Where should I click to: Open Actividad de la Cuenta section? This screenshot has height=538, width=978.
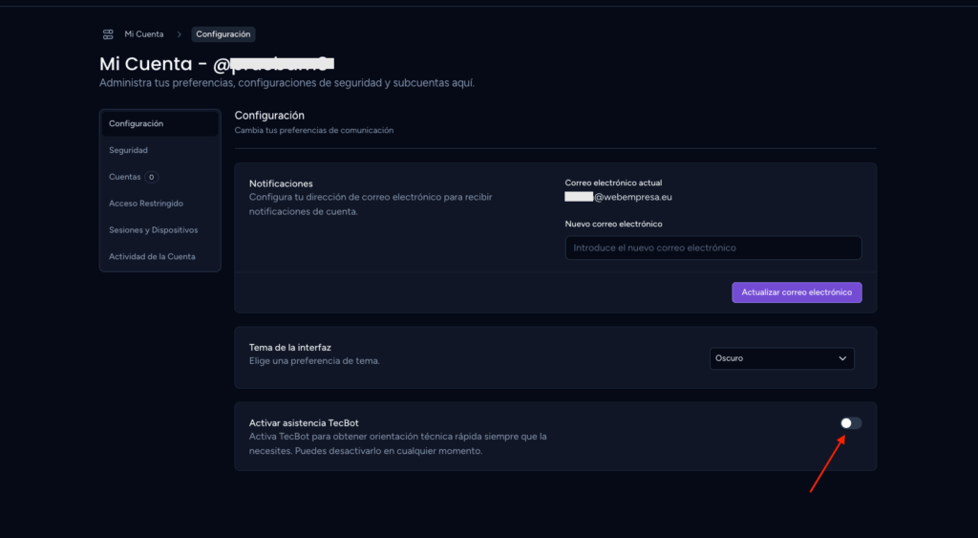pyautogui.click(x=159, y=256)
